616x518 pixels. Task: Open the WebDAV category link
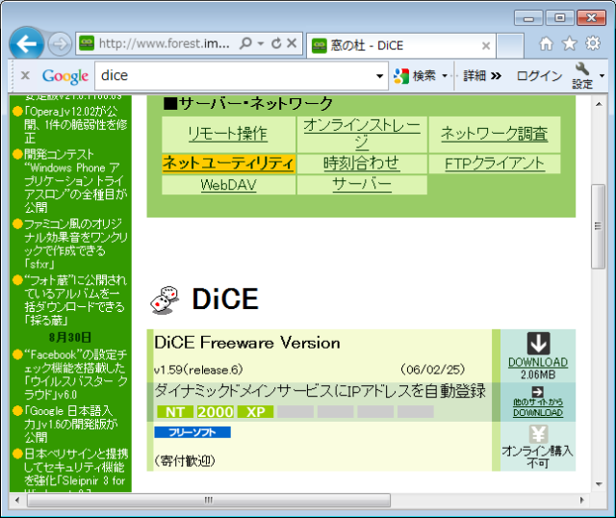[228, 184]
